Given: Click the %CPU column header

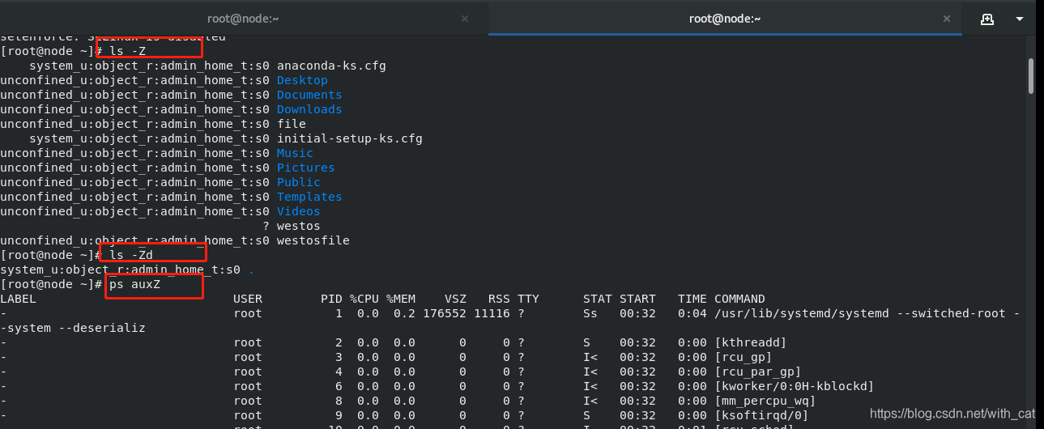Looking at the screenshot, I should pyautogui.click(x=364, y=299).
